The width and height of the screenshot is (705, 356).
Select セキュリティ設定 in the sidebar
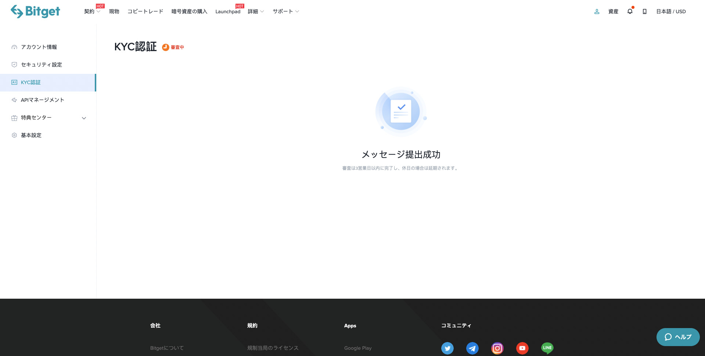click(41, 65)
